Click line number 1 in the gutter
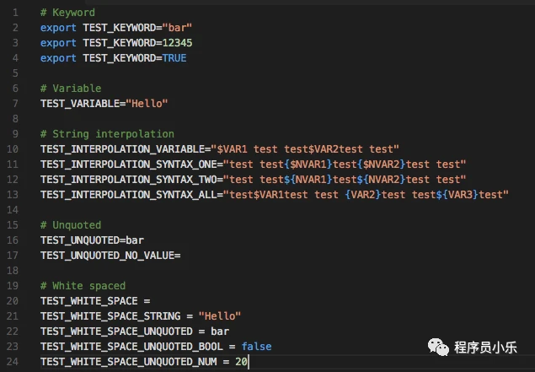The image size is (535, 372). pyautogui.click(x=15, y=13)
